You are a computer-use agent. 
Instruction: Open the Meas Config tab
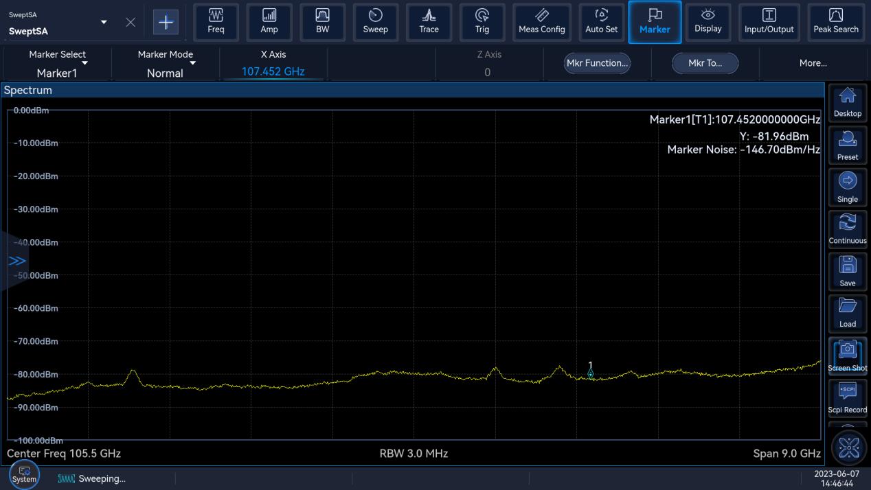point(541,22)
